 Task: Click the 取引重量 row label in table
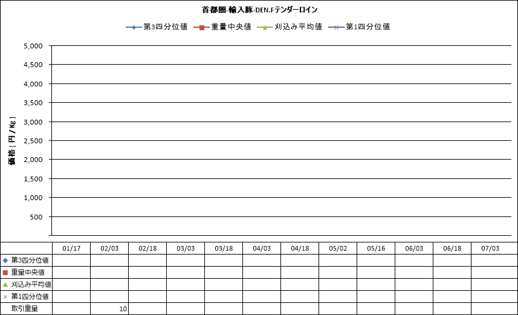click(25, 309)
